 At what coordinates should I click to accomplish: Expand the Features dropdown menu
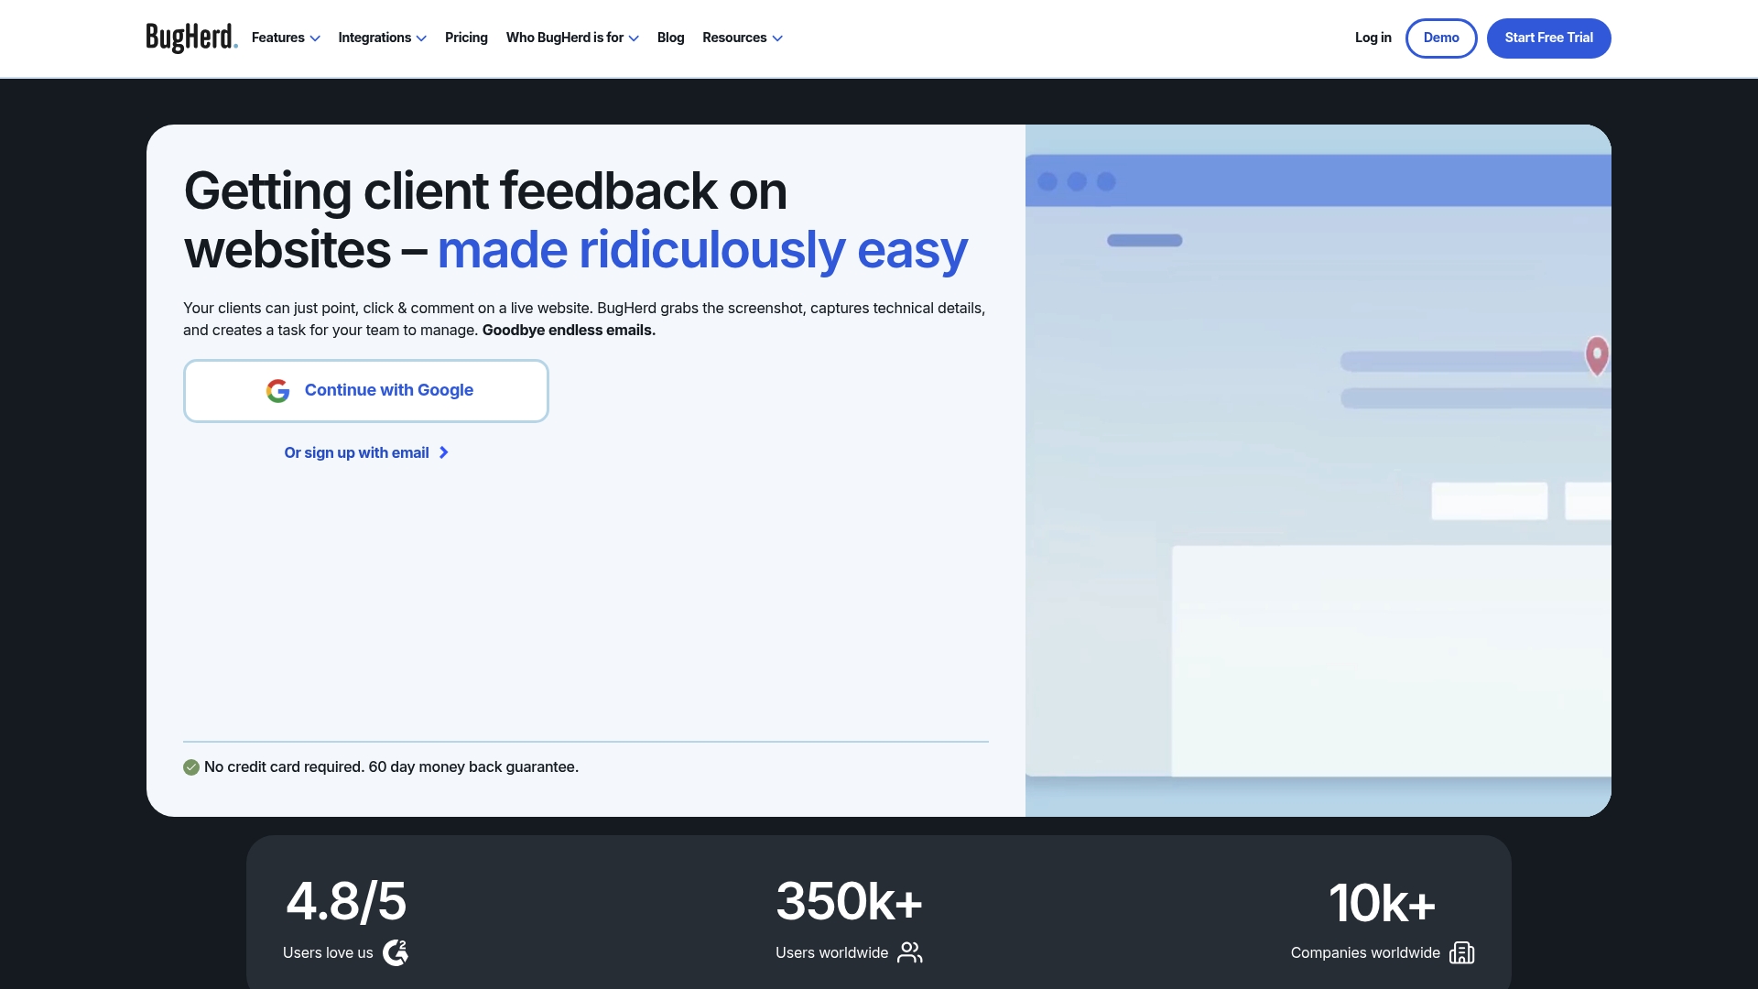[286, 38]
